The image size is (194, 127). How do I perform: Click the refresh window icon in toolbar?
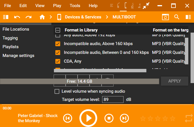point(165,17)
